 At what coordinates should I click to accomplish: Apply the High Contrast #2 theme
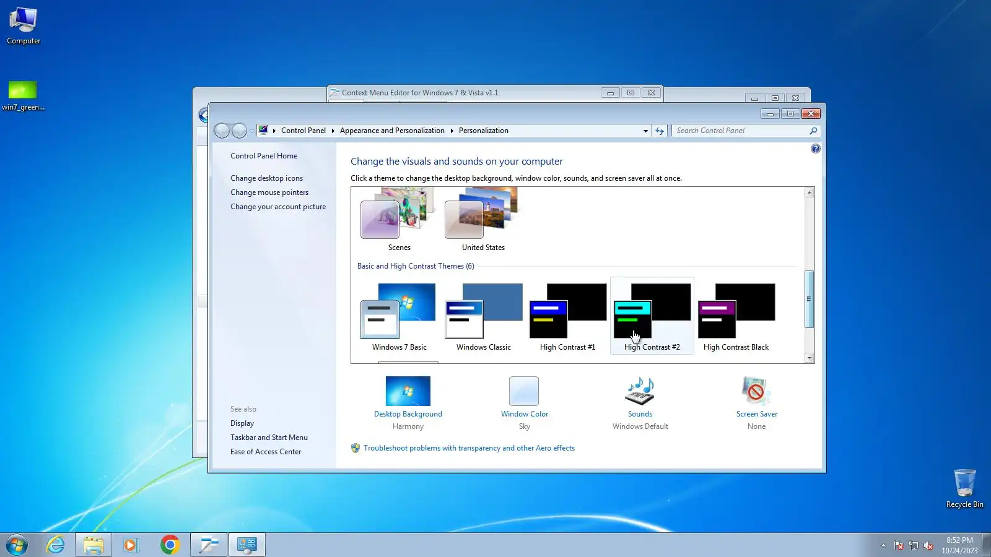(652, 316)
